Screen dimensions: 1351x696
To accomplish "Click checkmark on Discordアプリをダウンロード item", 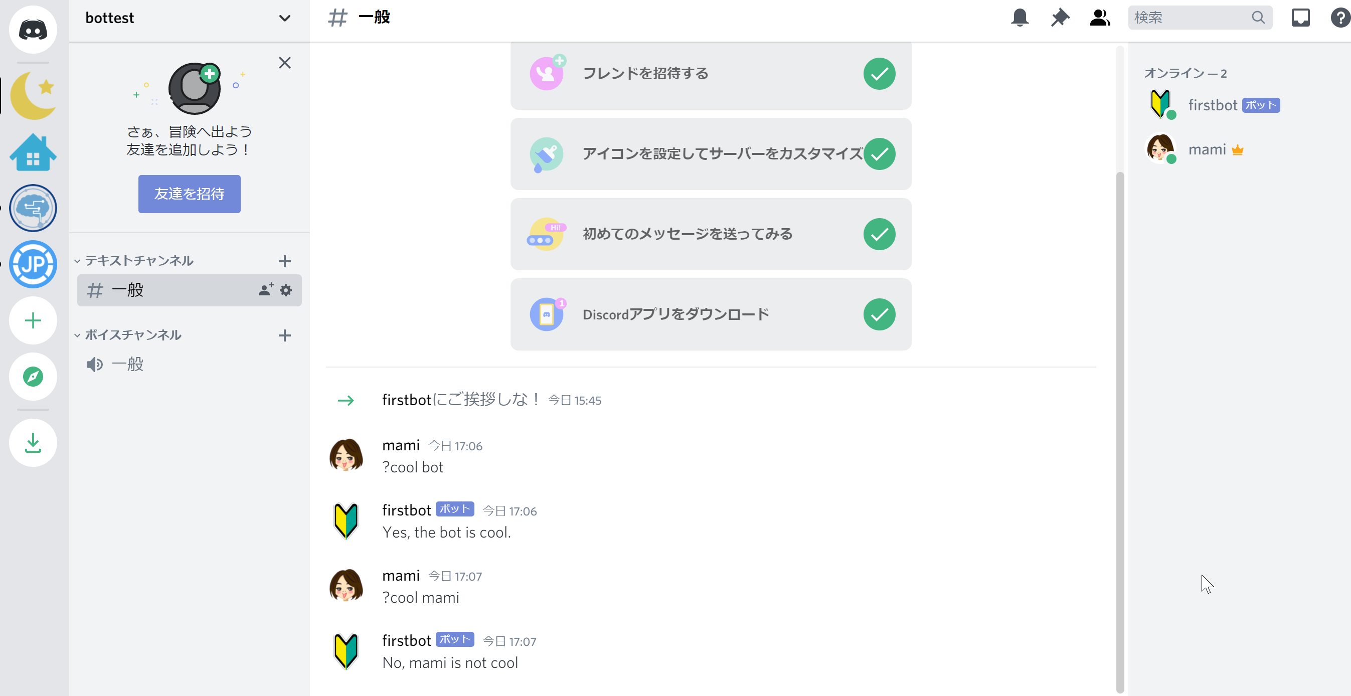I will [x=879, y=315].
